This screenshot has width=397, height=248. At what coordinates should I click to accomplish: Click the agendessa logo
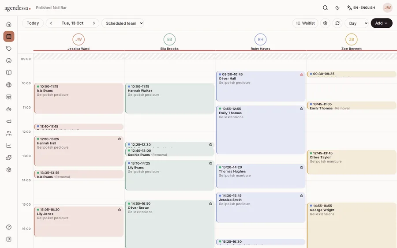[18, 8]
